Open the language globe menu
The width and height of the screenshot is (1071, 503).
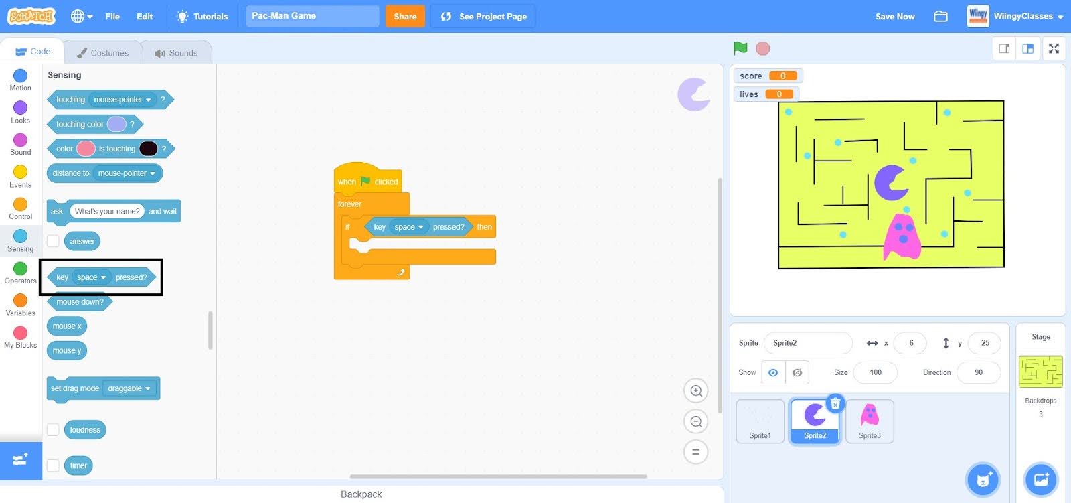(x=82, y=16)
